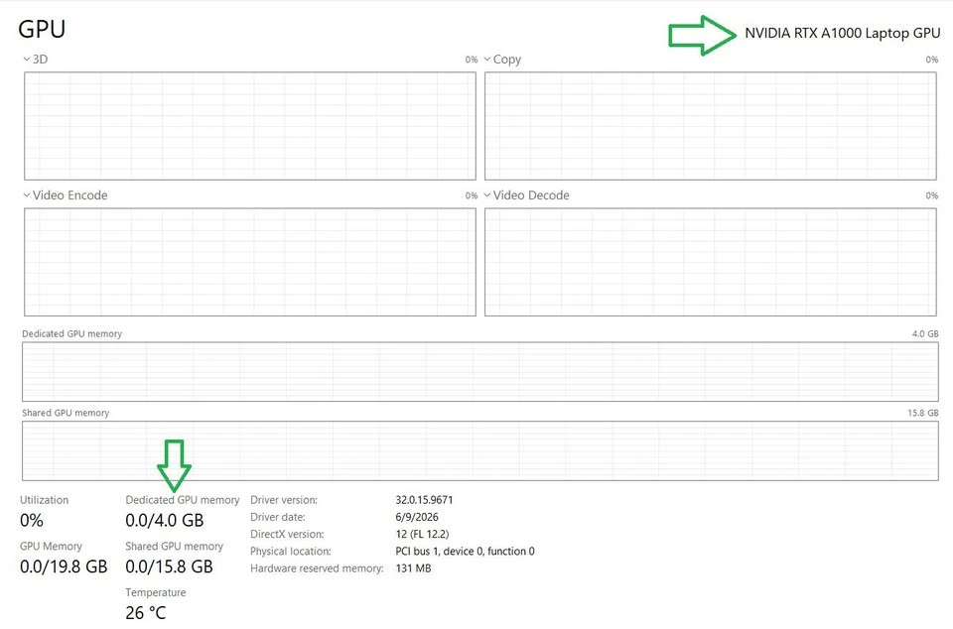
Task: Click the large "GPU" page heading
Action: (x=42, y=29)
